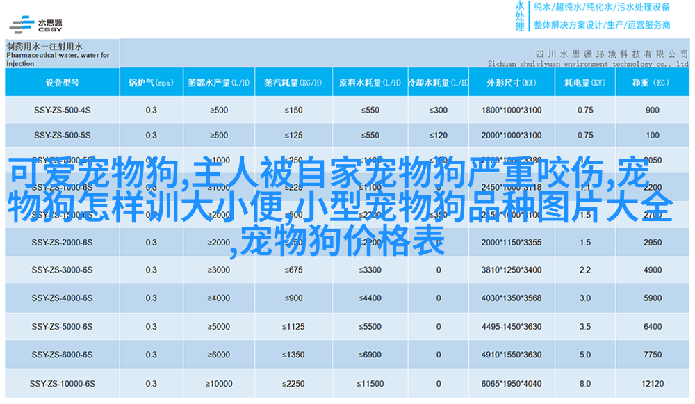This screenshot has width=695, height=404.
Task: Select model cell SSY-ZS-5000-6S
Action: (x=62, y=326)
